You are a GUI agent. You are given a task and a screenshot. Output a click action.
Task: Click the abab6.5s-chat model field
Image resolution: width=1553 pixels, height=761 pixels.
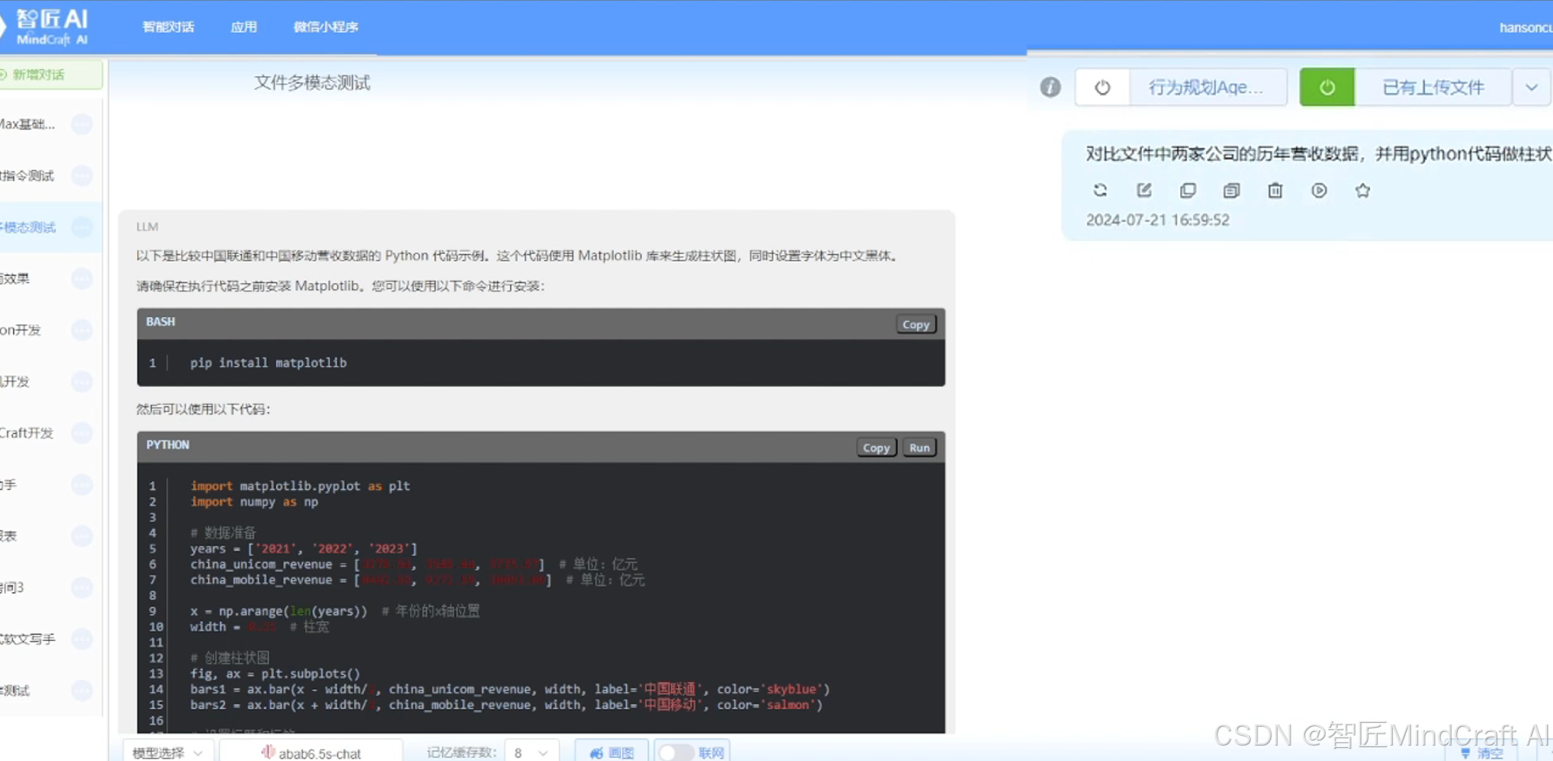coord(311,752)
